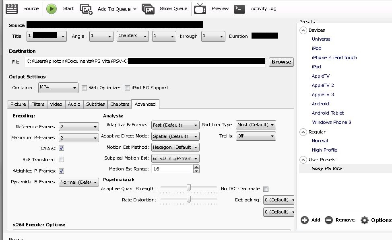This screenshot has width=392, height=240.
Task: Switch to the Audio tab
Action: pyautogui.click(x=74, y=105)
